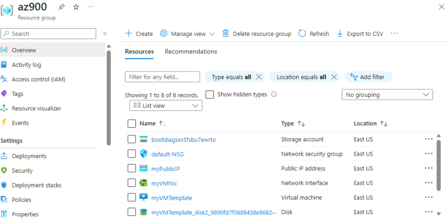Click the Filter for any field box
The height and width of the screenshot is (223, 448).
(x=162, y=77)
